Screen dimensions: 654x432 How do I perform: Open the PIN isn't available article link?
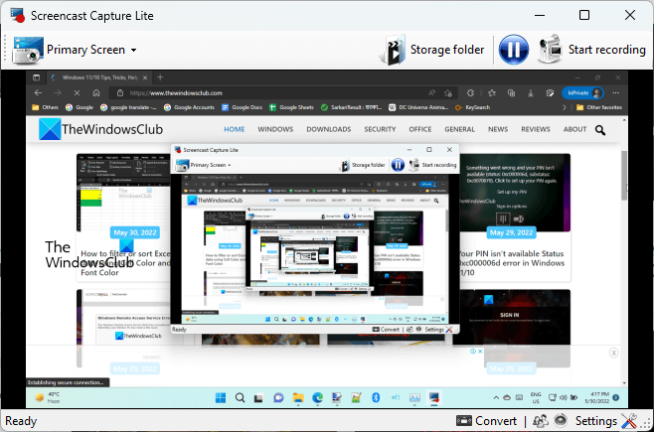pos(512,263)
